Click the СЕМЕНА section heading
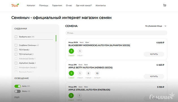The image size is (178, 102). pyautogui.click(x=71, y=26)
